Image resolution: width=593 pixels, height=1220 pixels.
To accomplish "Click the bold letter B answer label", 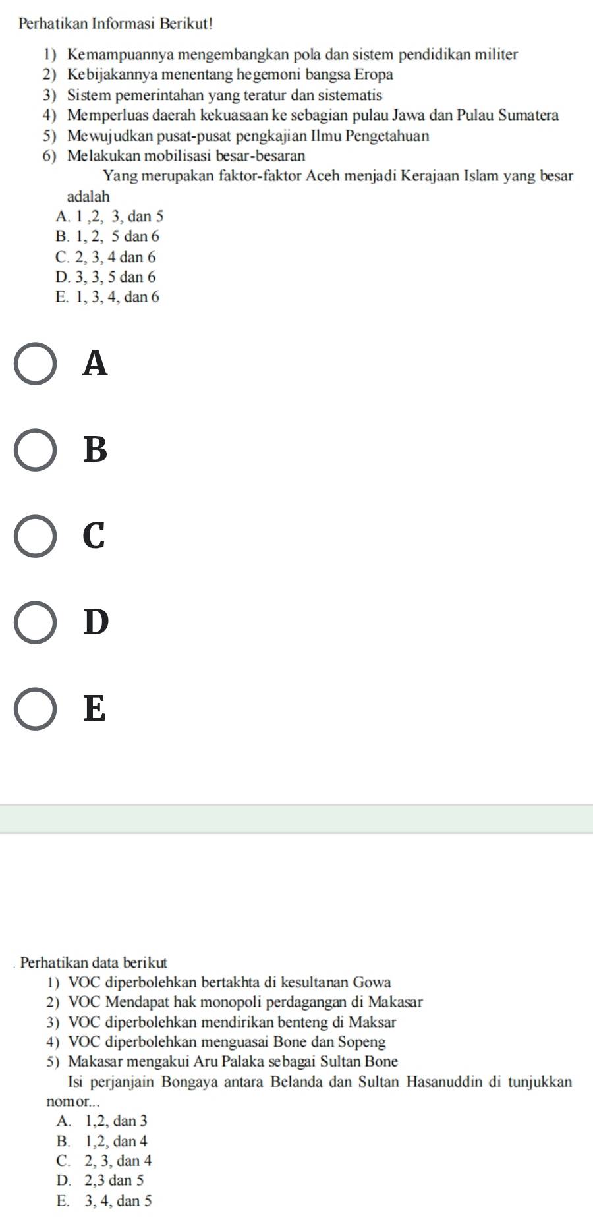I will [96, 450].
